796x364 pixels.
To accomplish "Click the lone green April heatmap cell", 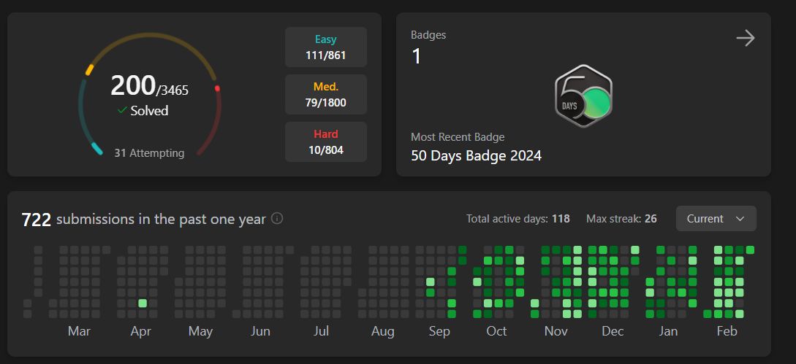I will [143, 303].
